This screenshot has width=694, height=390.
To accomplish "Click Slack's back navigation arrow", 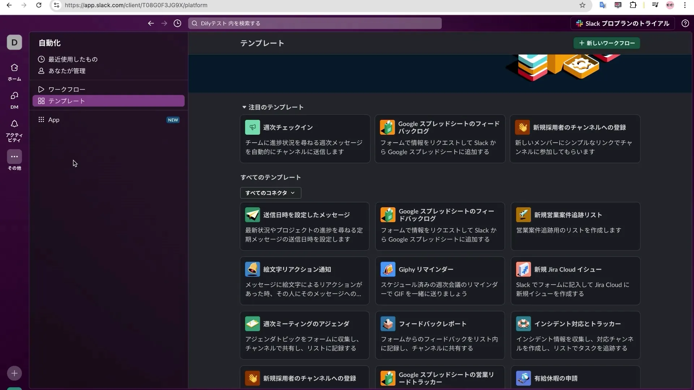I will click(x=151, y=23).
